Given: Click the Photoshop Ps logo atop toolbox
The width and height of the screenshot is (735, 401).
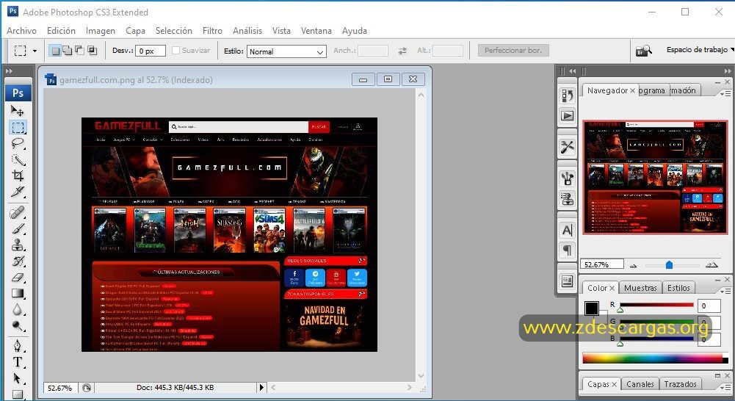Looking at the screenshot, I should [18, 93].
